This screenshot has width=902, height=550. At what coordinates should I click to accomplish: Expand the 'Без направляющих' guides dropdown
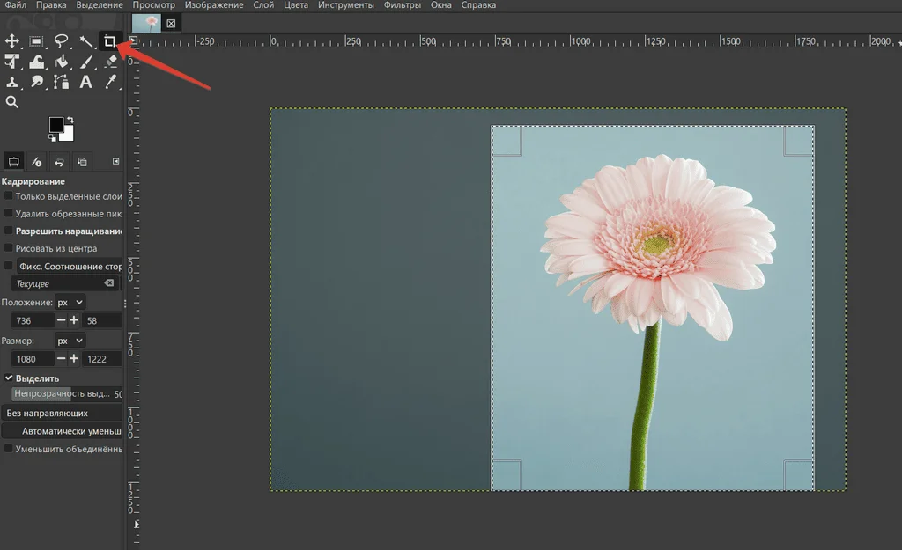62,412
